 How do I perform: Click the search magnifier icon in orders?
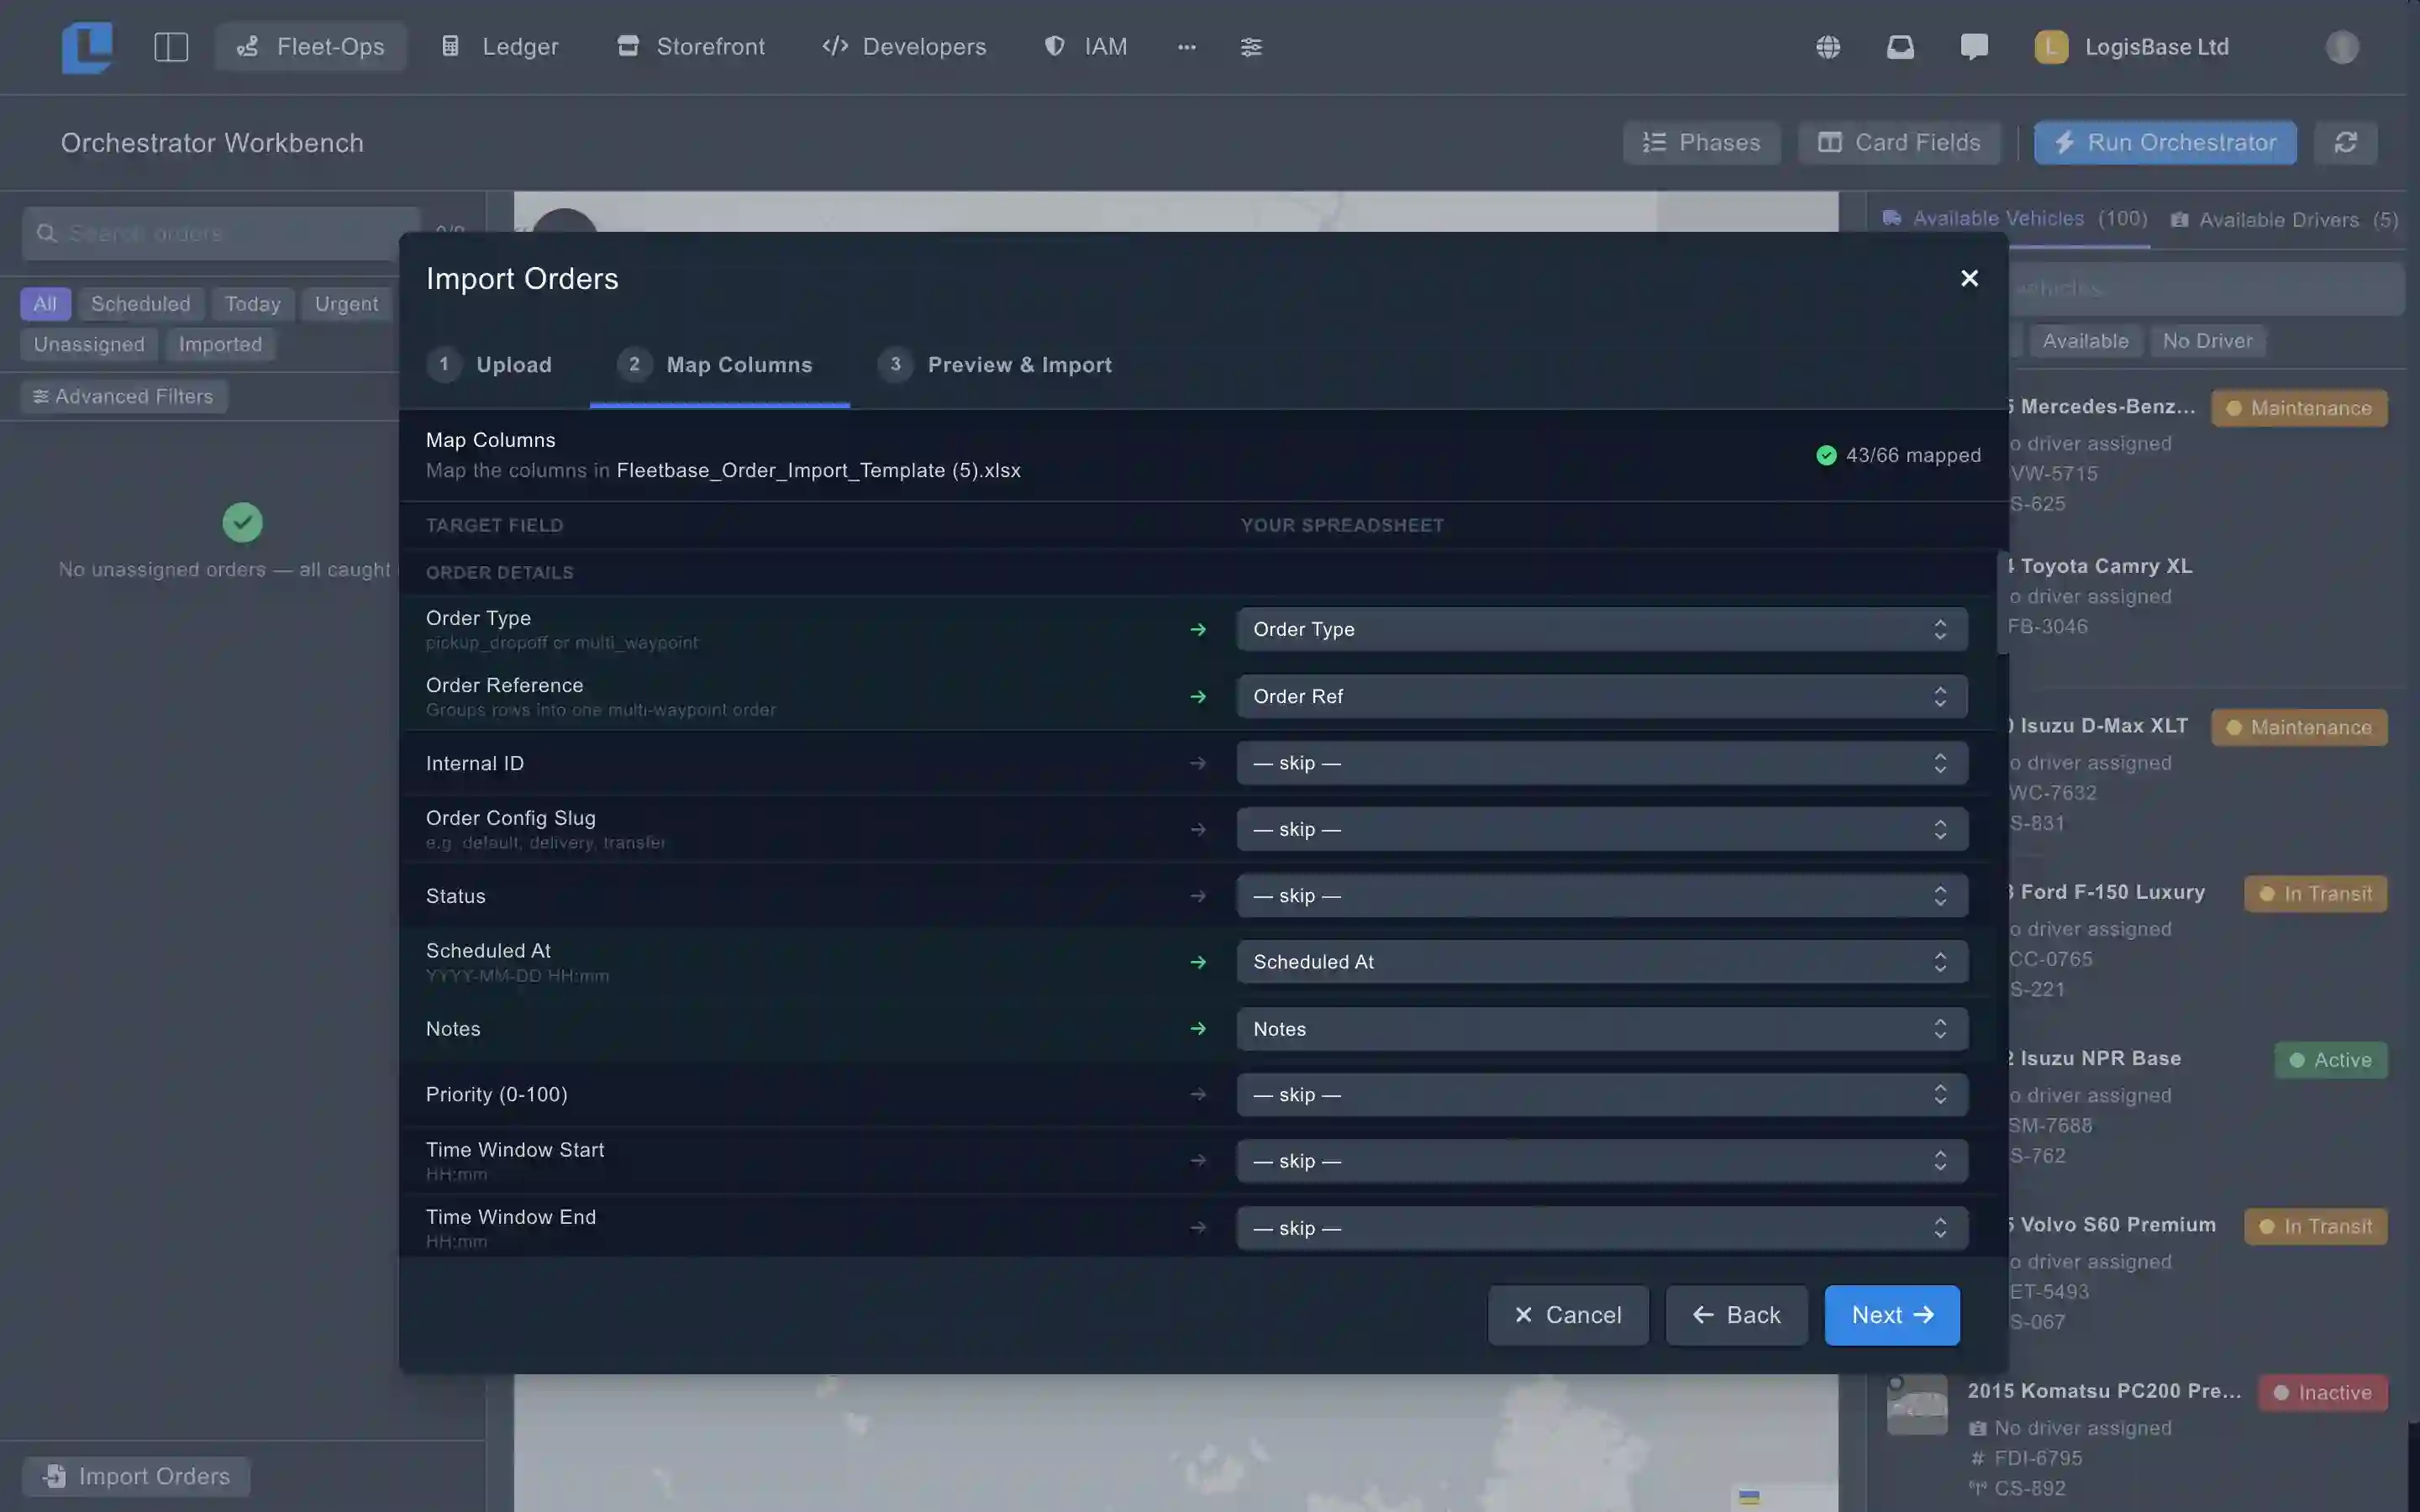click(46, 233)
